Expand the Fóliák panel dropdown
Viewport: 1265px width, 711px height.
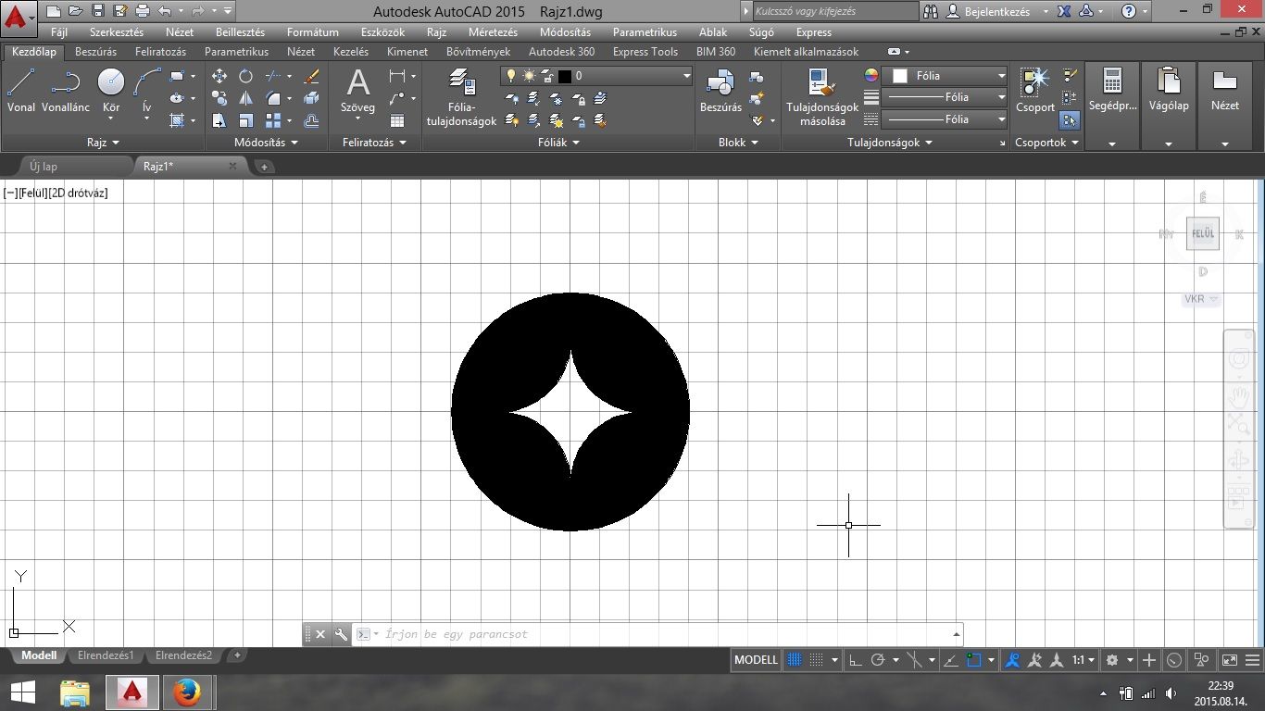pos(558,143)
